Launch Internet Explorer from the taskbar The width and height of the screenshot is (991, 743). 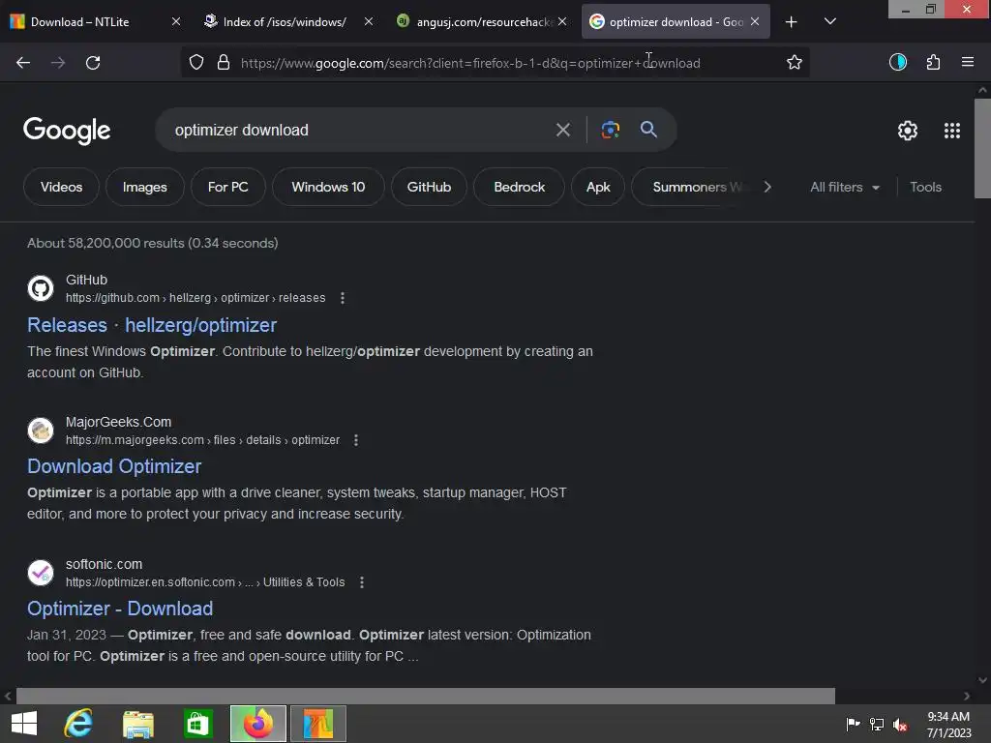(x=78, y=724)
